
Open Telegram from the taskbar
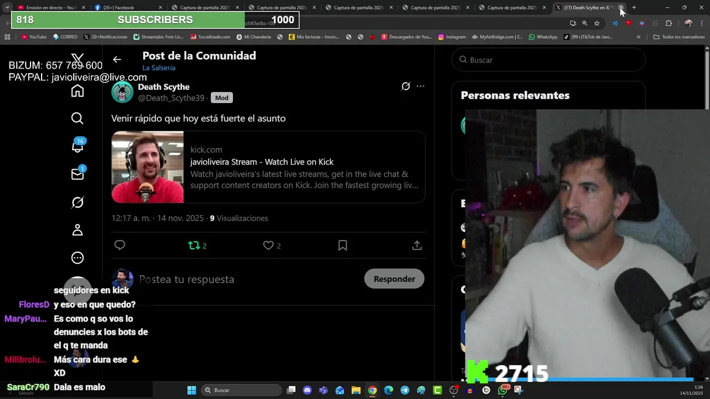pos(405,390)
